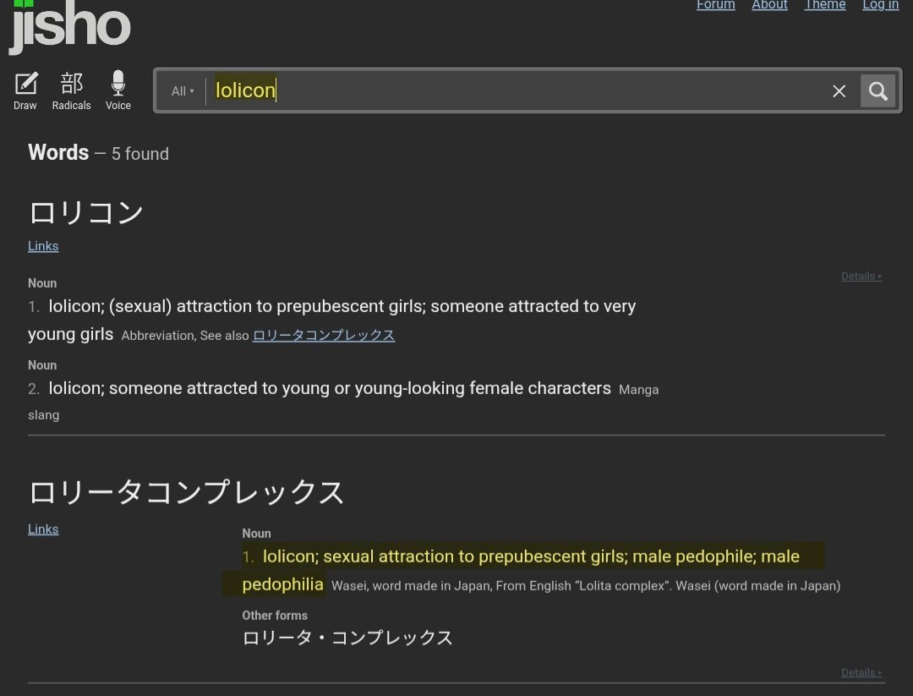The image size is (913, 696).
Task: Click the 'Abbreviation, See also' tag text
Action: pyautogui.click(x=185, y=336)
